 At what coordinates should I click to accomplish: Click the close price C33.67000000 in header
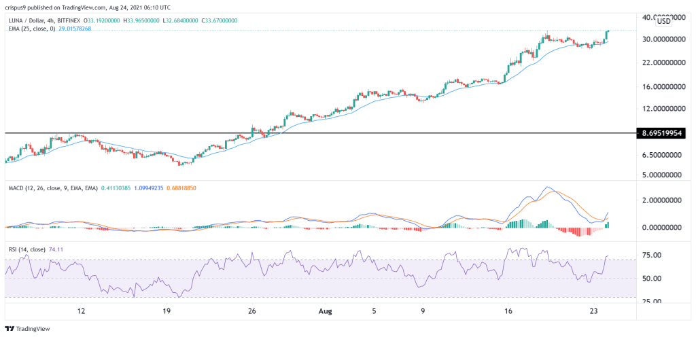(218, 20)
